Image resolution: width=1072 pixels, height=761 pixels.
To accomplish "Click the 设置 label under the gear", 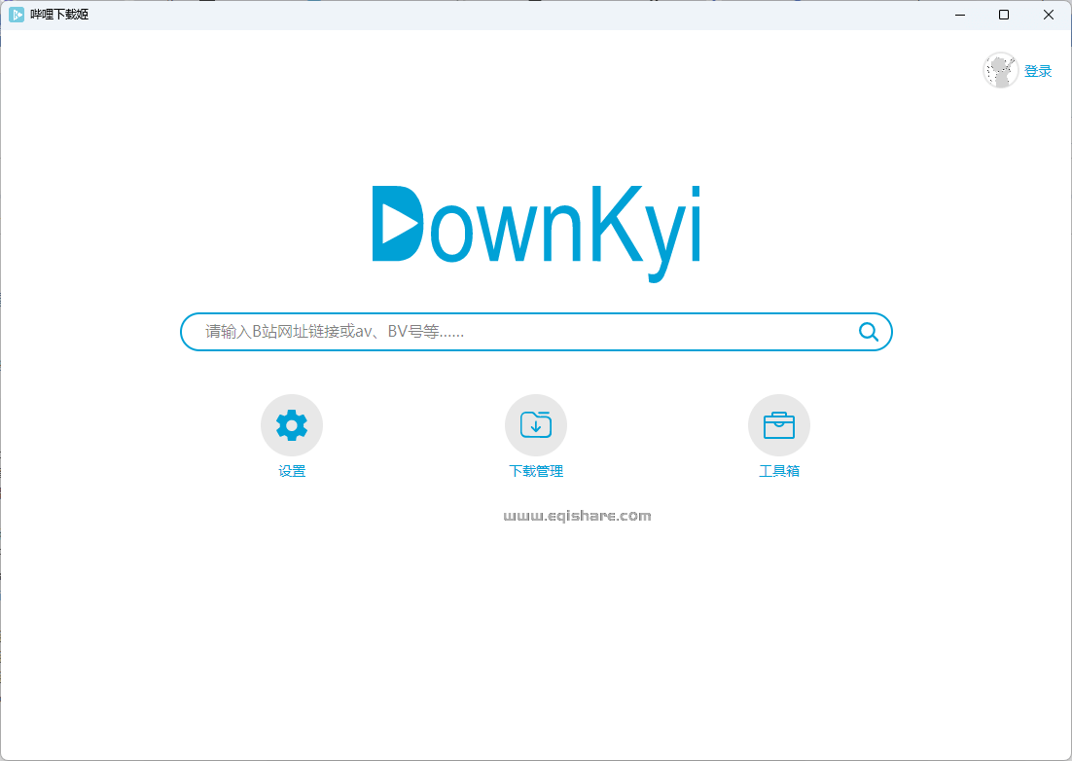I will [291, 470].
